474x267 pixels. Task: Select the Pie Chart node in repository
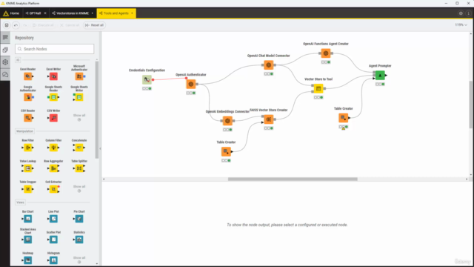click(79, 219)
